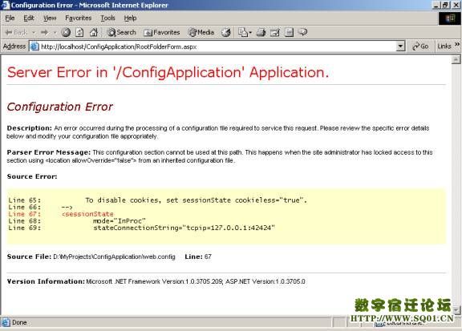Expand the Links toolbar chevron

coord(457,44)
